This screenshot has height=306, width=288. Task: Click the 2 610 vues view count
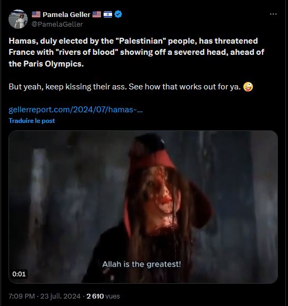103,296
